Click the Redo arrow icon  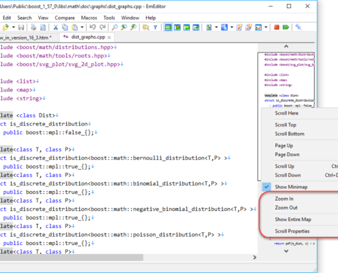tap(102, 27)
